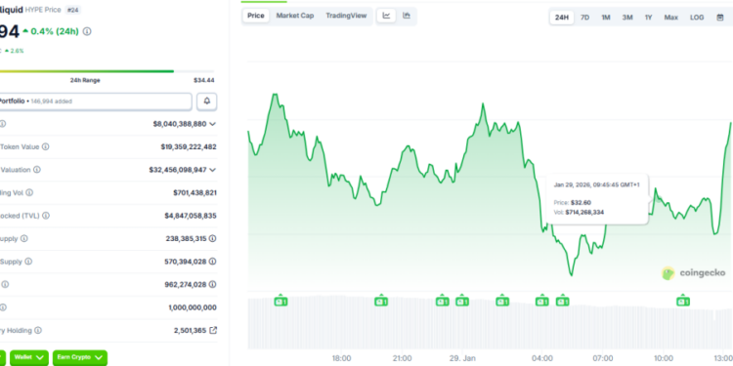Click the rightmost news marker under chart
This screenshot has width=733, height=366.
pyautogui.click(x=683, y=302)
